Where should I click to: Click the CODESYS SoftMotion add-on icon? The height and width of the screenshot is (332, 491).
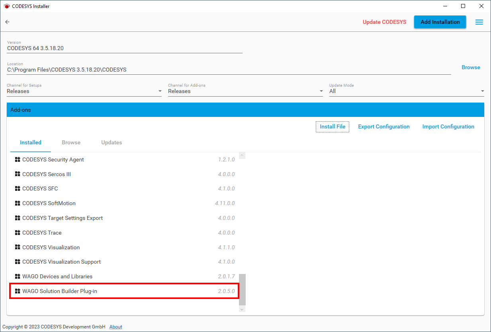[x=18, y=203]
